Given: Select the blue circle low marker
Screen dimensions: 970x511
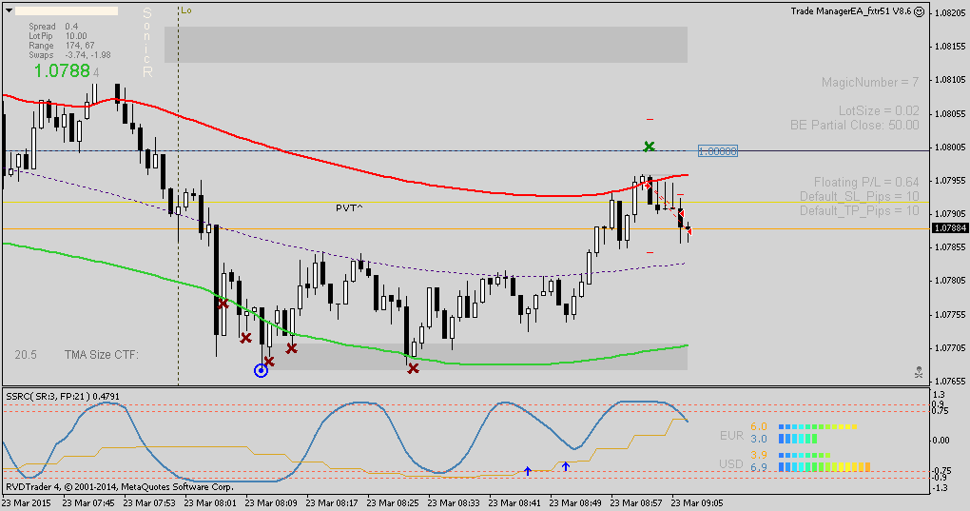Looking at the screenshot, I should 262,370.
